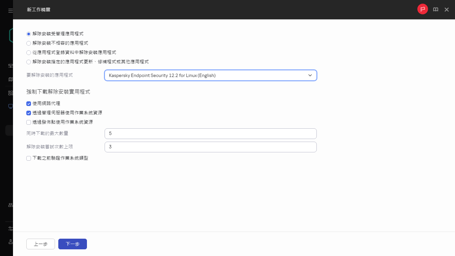Select the blue monitor devices sidebar icon
This screenshot has height=256, width=455.
[x=10, y=106]
